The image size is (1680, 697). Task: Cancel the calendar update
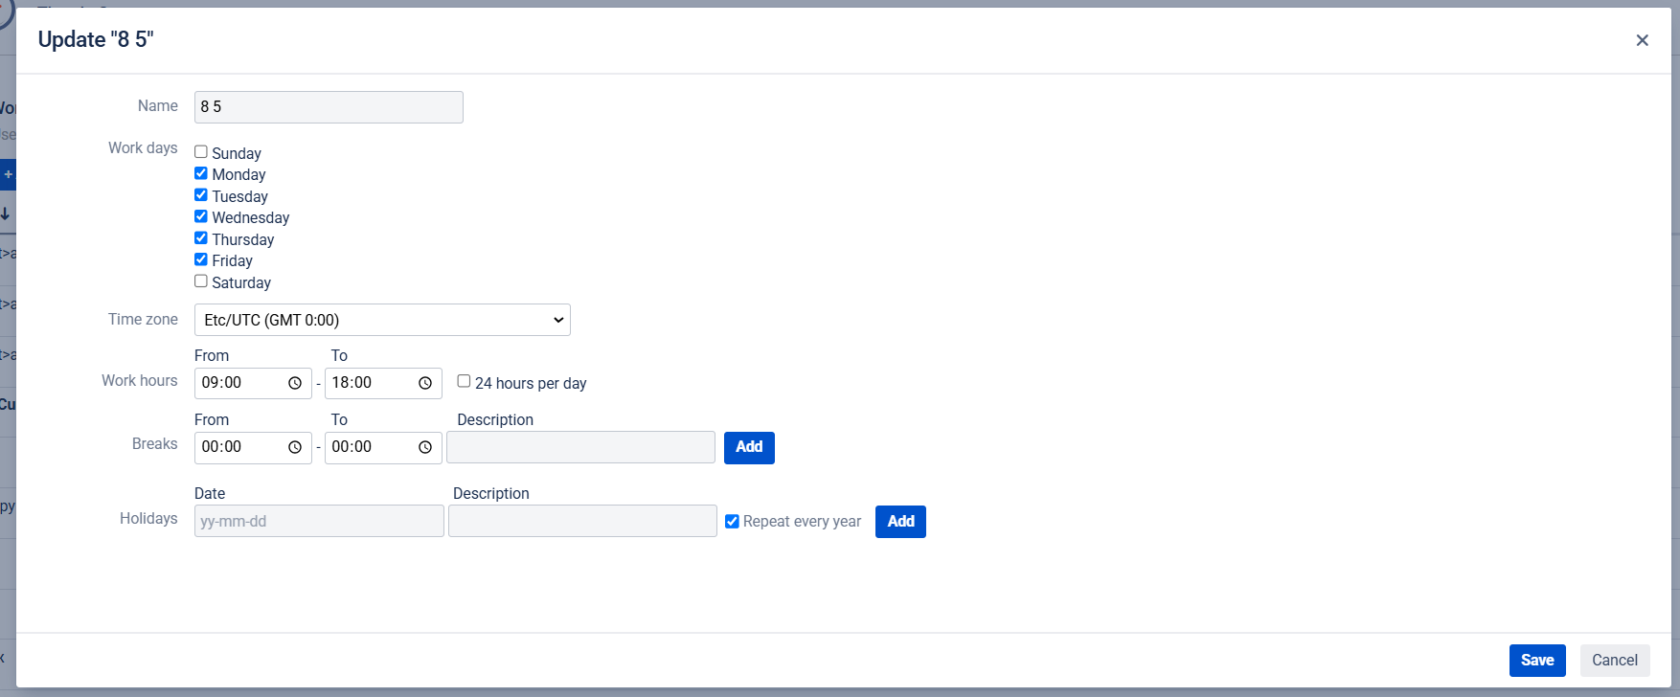tap(1614, 661)
